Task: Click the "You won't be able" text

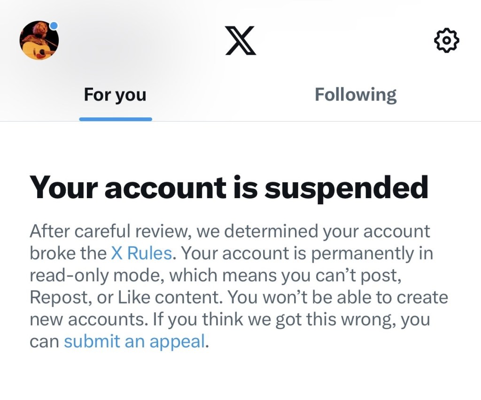Action: tap(303, 298)
